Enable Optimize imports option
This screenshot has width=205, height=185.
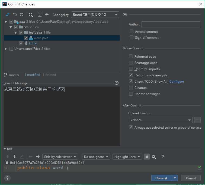tap(131, 69)
